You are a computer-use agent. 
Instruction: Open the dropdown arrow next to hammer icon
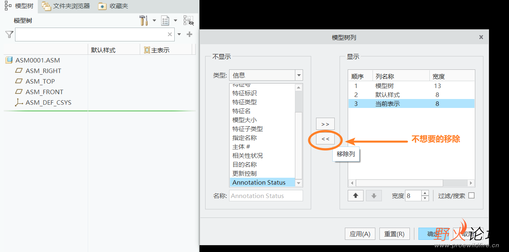pos(154,21)
